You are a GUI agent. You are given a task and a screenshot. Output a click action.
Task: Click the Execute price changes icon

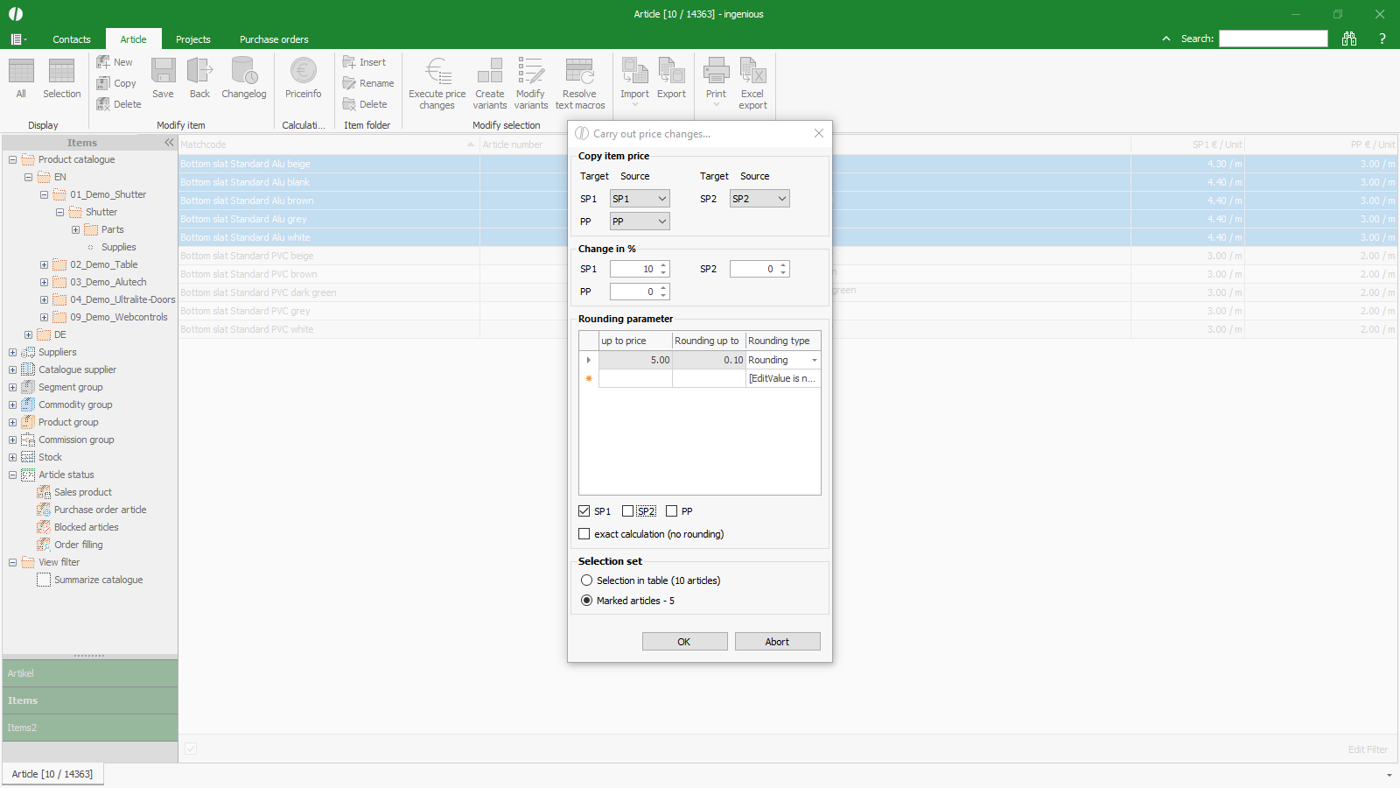point(437,72)
